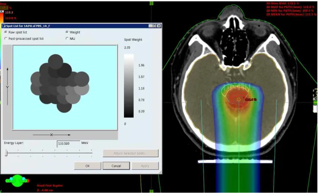Close the Spot List dialog
The image size is (318, 193).
(x=159, y=26)
